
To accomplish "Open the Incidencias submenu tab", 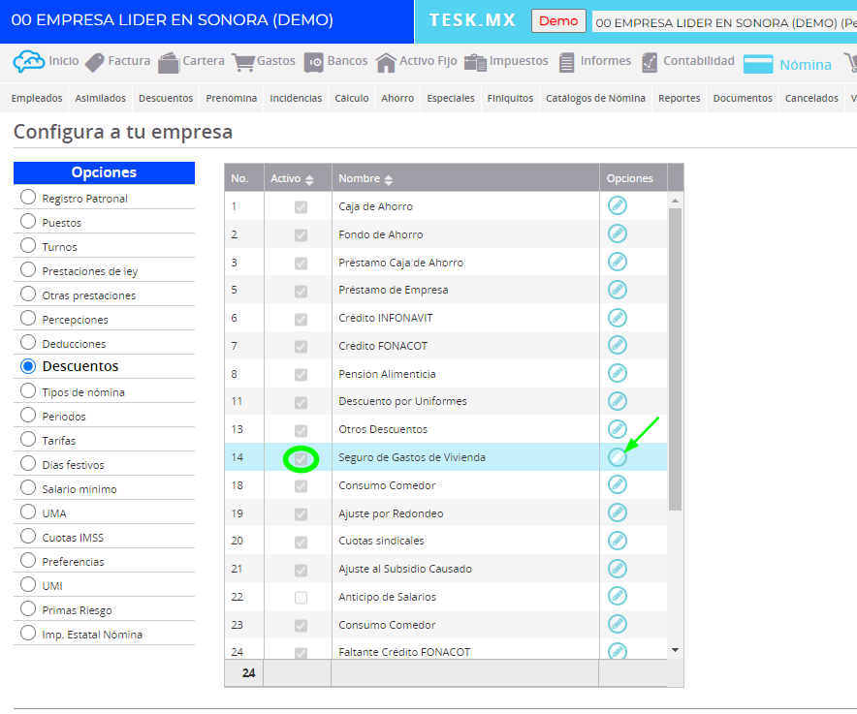I will tap(296, 98).
